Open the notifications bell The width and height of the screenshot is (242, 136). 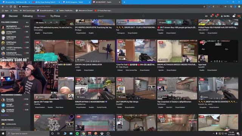point(211,16)
